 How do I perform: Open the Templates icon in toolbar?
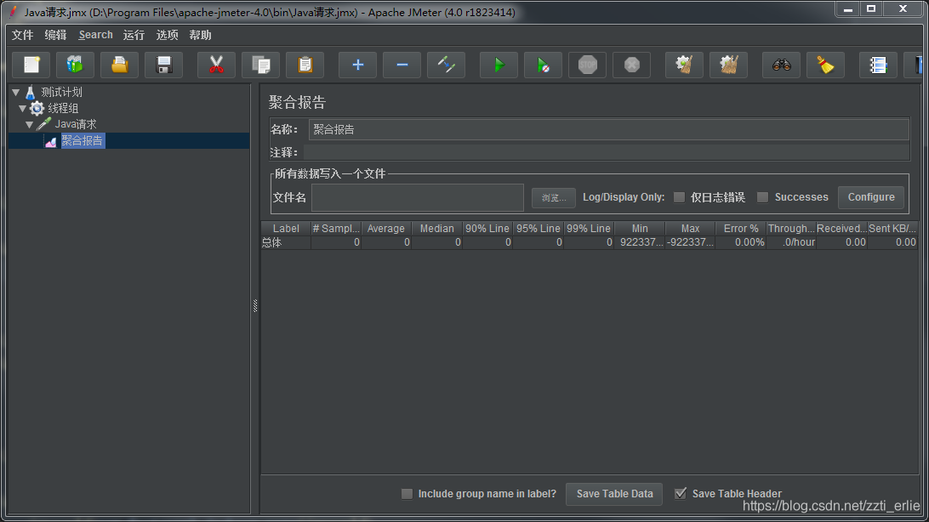(76, 65)
